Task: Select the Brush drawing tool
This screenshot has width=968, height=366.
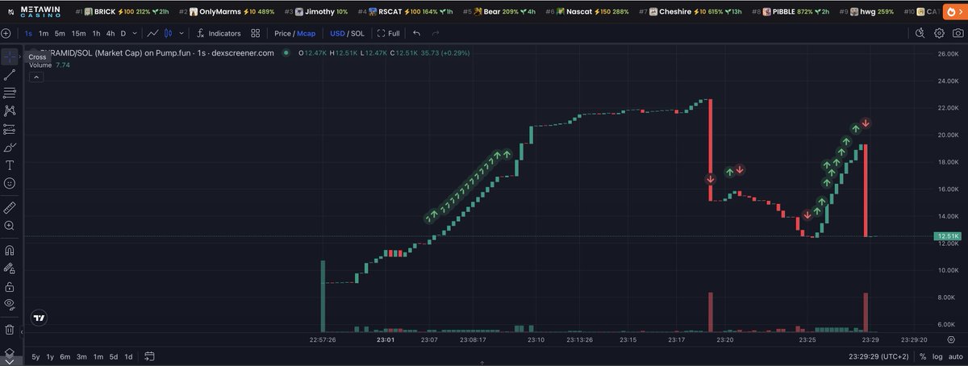Action: pyautogui.click(x=10, y=148)
